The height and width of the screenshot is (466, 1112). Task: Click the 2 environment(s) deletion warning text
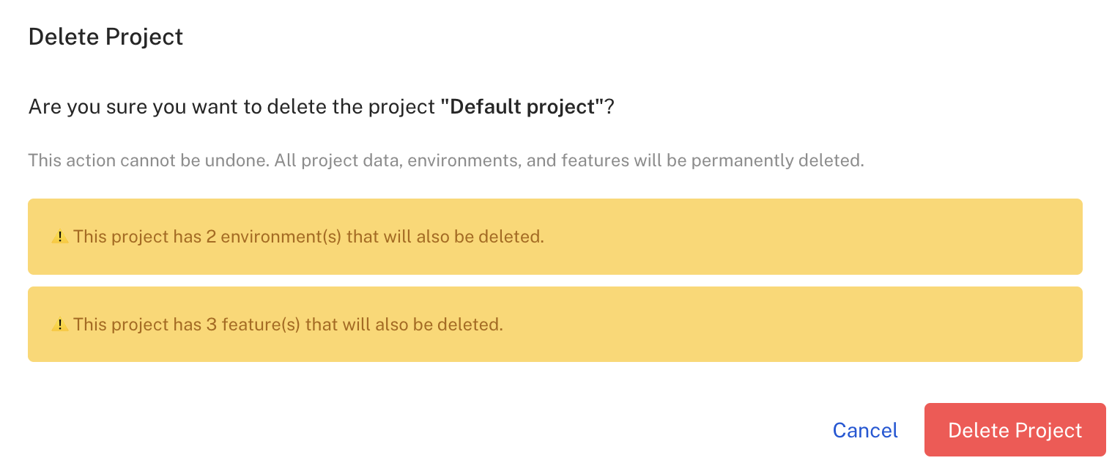tap(308, 236)
